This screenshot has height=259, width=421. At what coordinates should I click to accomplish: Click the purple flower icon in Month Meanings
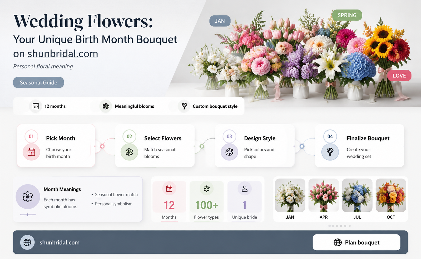(28, 197)
